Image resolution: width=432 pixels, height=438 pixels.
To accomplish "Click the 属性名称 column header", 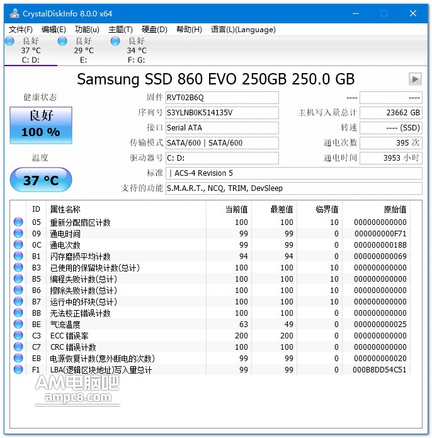I will [126, 209].
